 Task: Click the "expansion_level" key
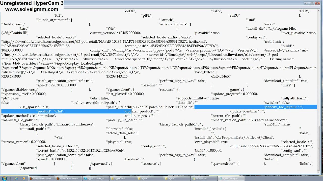click(14, 94)
